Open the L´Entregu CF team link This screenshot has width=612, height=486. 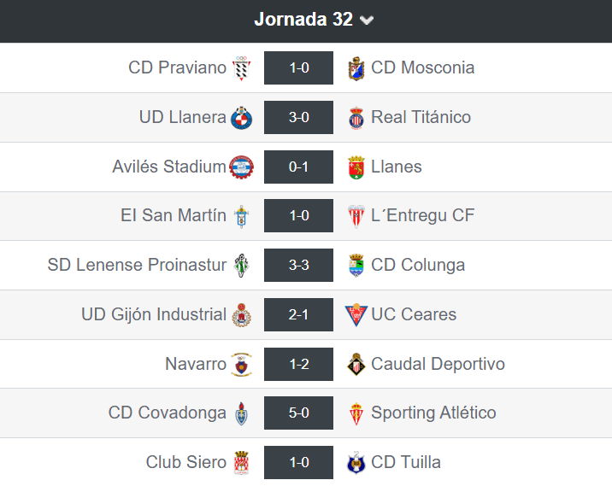(x=422, y=215)
